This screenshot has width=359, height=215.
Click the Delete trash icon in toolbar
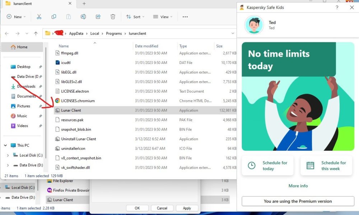pyautogui.click(x=113, y=17)
